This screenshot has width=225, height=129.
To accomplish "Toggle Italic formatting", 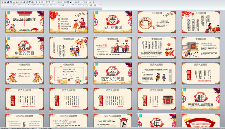I will point(22,5).
